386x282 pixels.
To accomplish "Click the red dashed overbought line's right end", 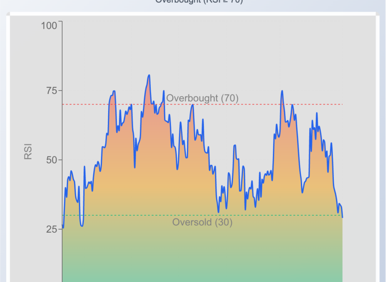I will pos(341,104).
